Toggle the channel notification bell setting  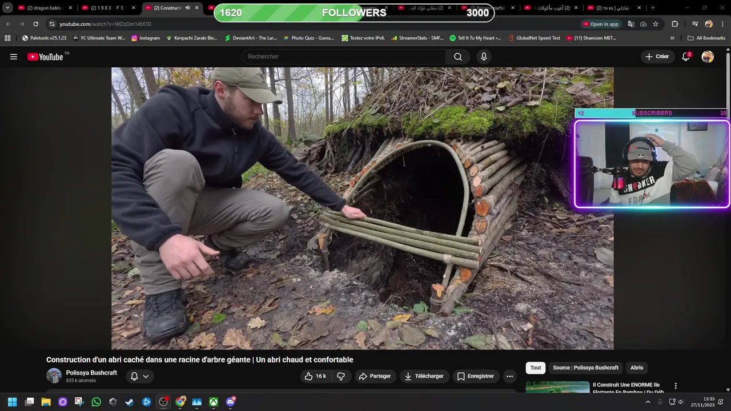coord(139,376)
